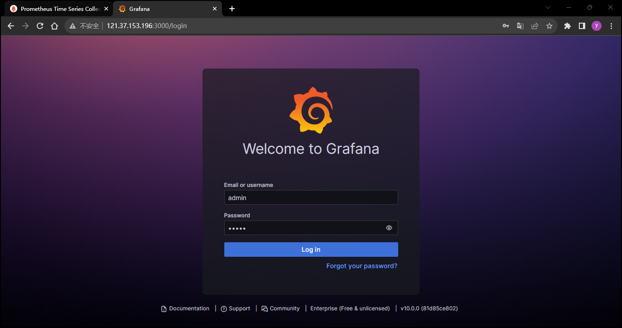Click the Log in button
The height and width of the screenshot is (328, 622).
[311, 250]
